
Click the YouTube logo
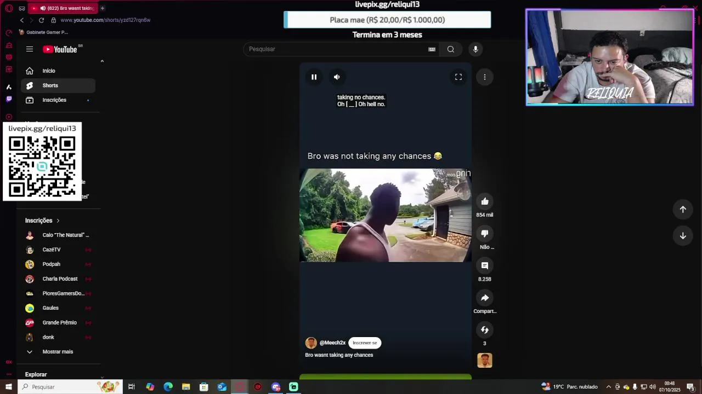(60, 49)
